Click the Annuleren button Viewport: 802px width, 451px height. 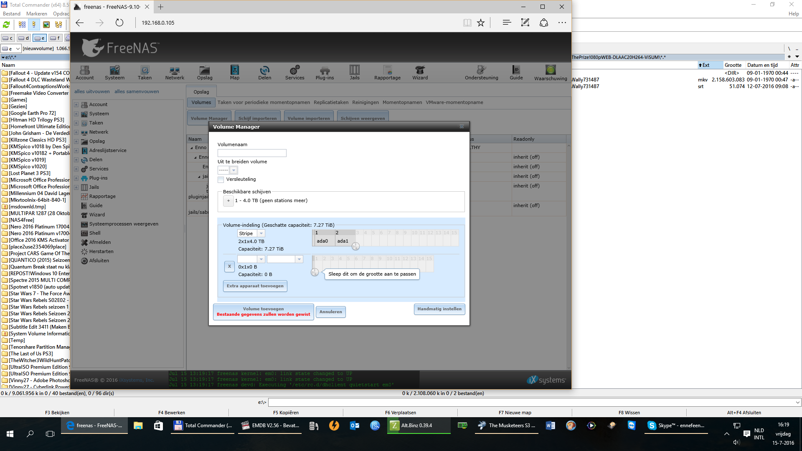click(x=330, y=312)
